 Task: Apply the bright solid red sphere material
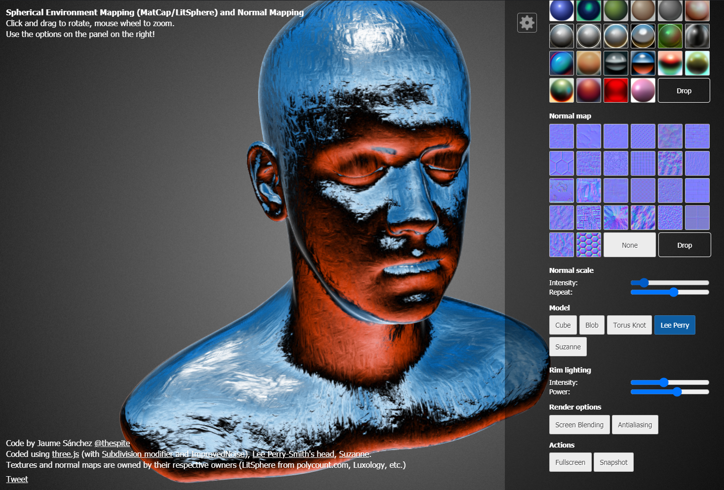click(616, 90)
